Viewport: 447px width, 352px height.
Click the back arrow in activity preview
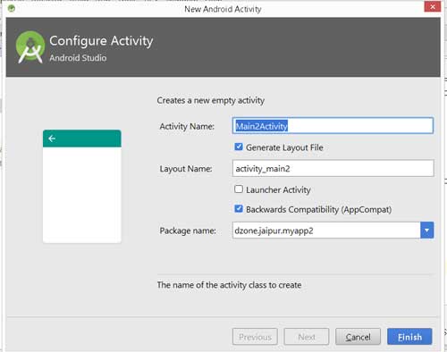pyautogui.click(x=52, y=138)
